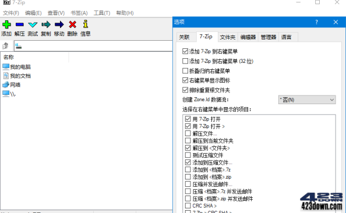
Task: Maximize the 7-Zip window
Action: [317, 2]
